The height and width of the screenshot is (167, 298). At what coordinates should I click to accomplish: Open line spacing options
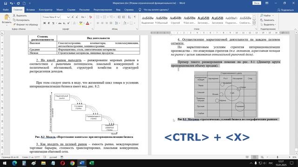click(117, 23)
